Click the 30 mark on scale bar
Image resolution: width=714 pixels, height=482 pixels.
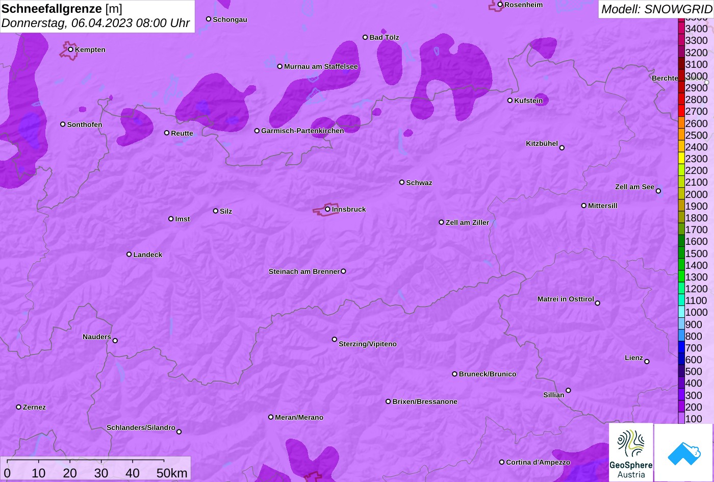[x=101, y=473]
